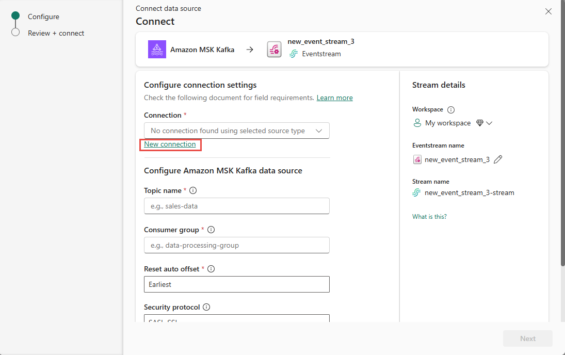Image resolution: width=565 pixels, height=355 pixels.
Task: Open the New connection link
Action: (170, 144)
